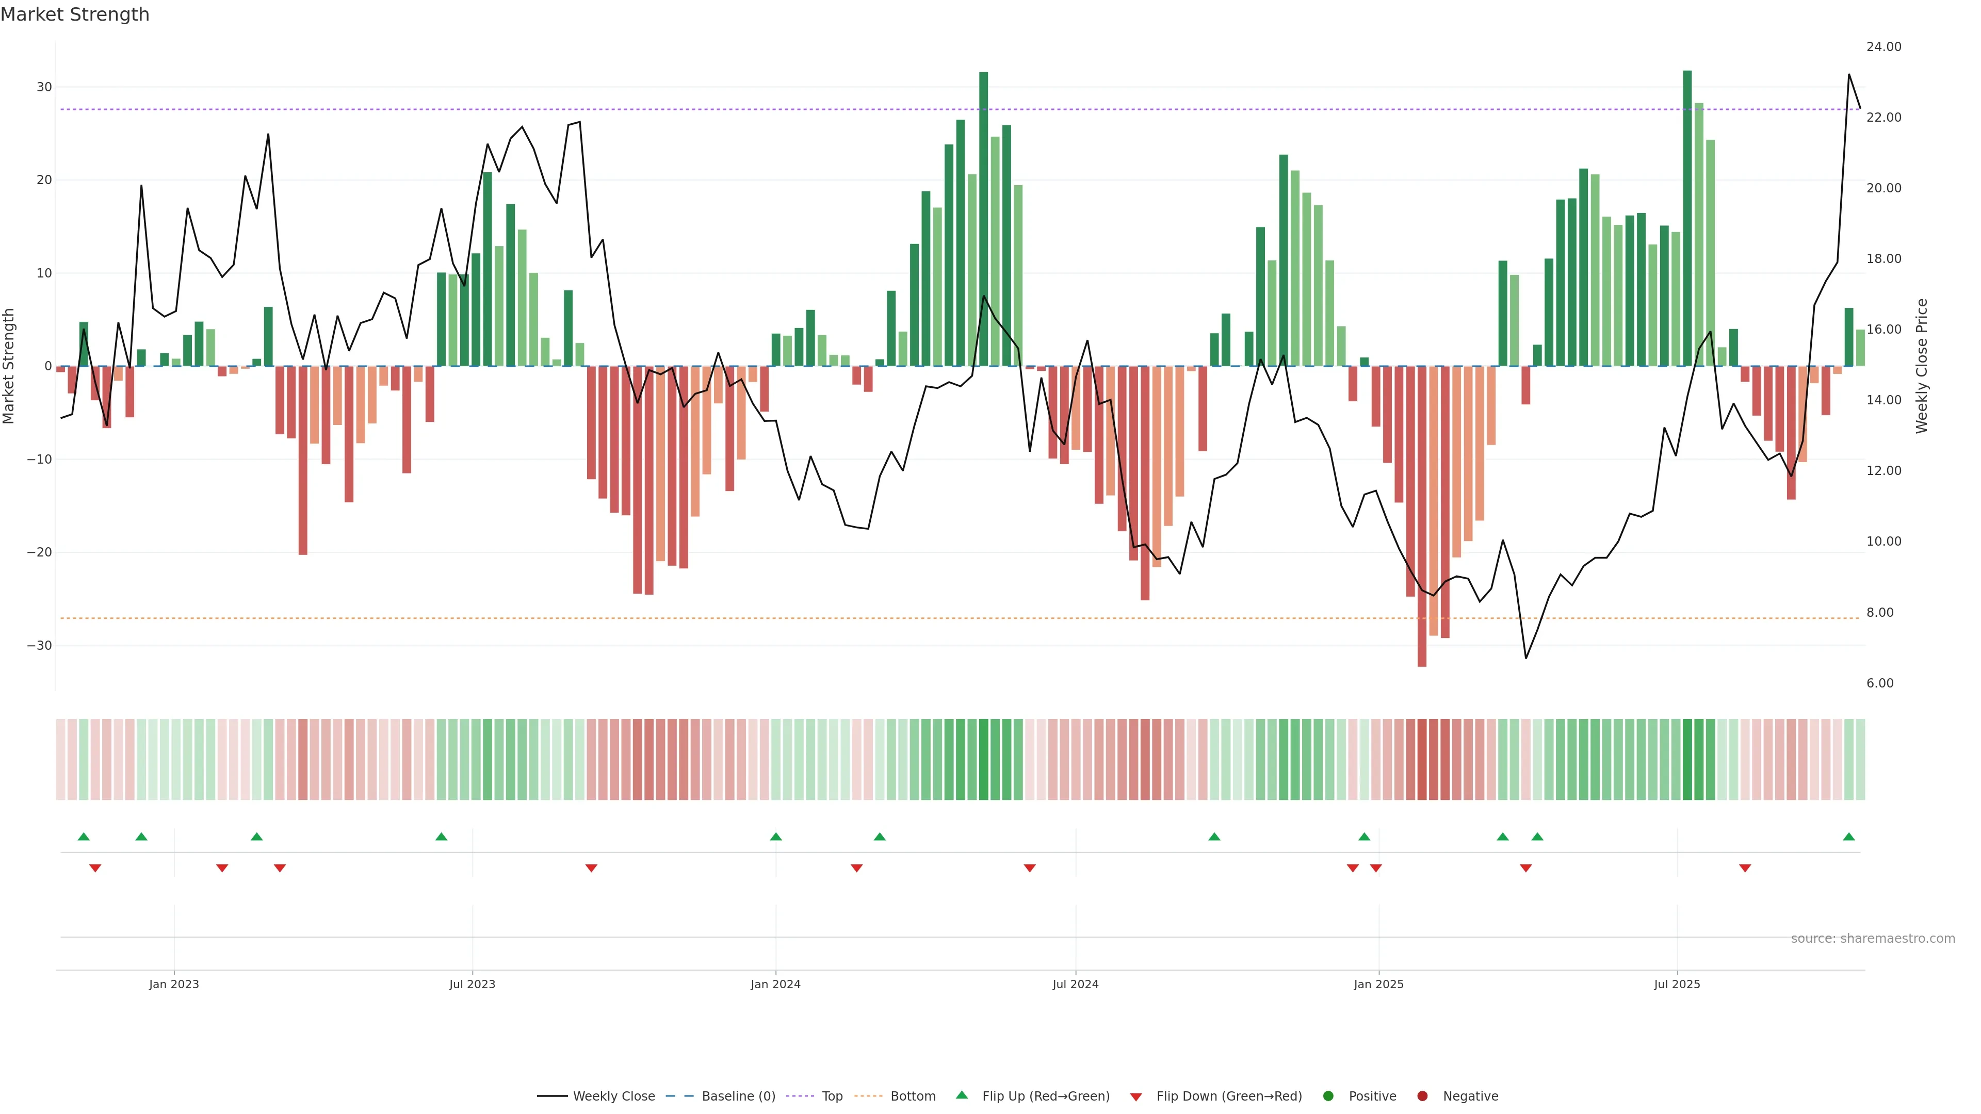Toggle the 'Weekly Close' legend text label
Image resolution: width=1981 pixels, height=1114 pixels.
click(x=614, y=1095)
